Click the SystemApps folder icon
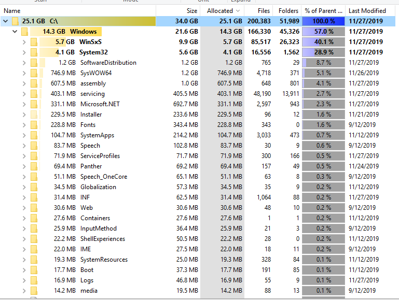399x300 pixels. (34, 135)
